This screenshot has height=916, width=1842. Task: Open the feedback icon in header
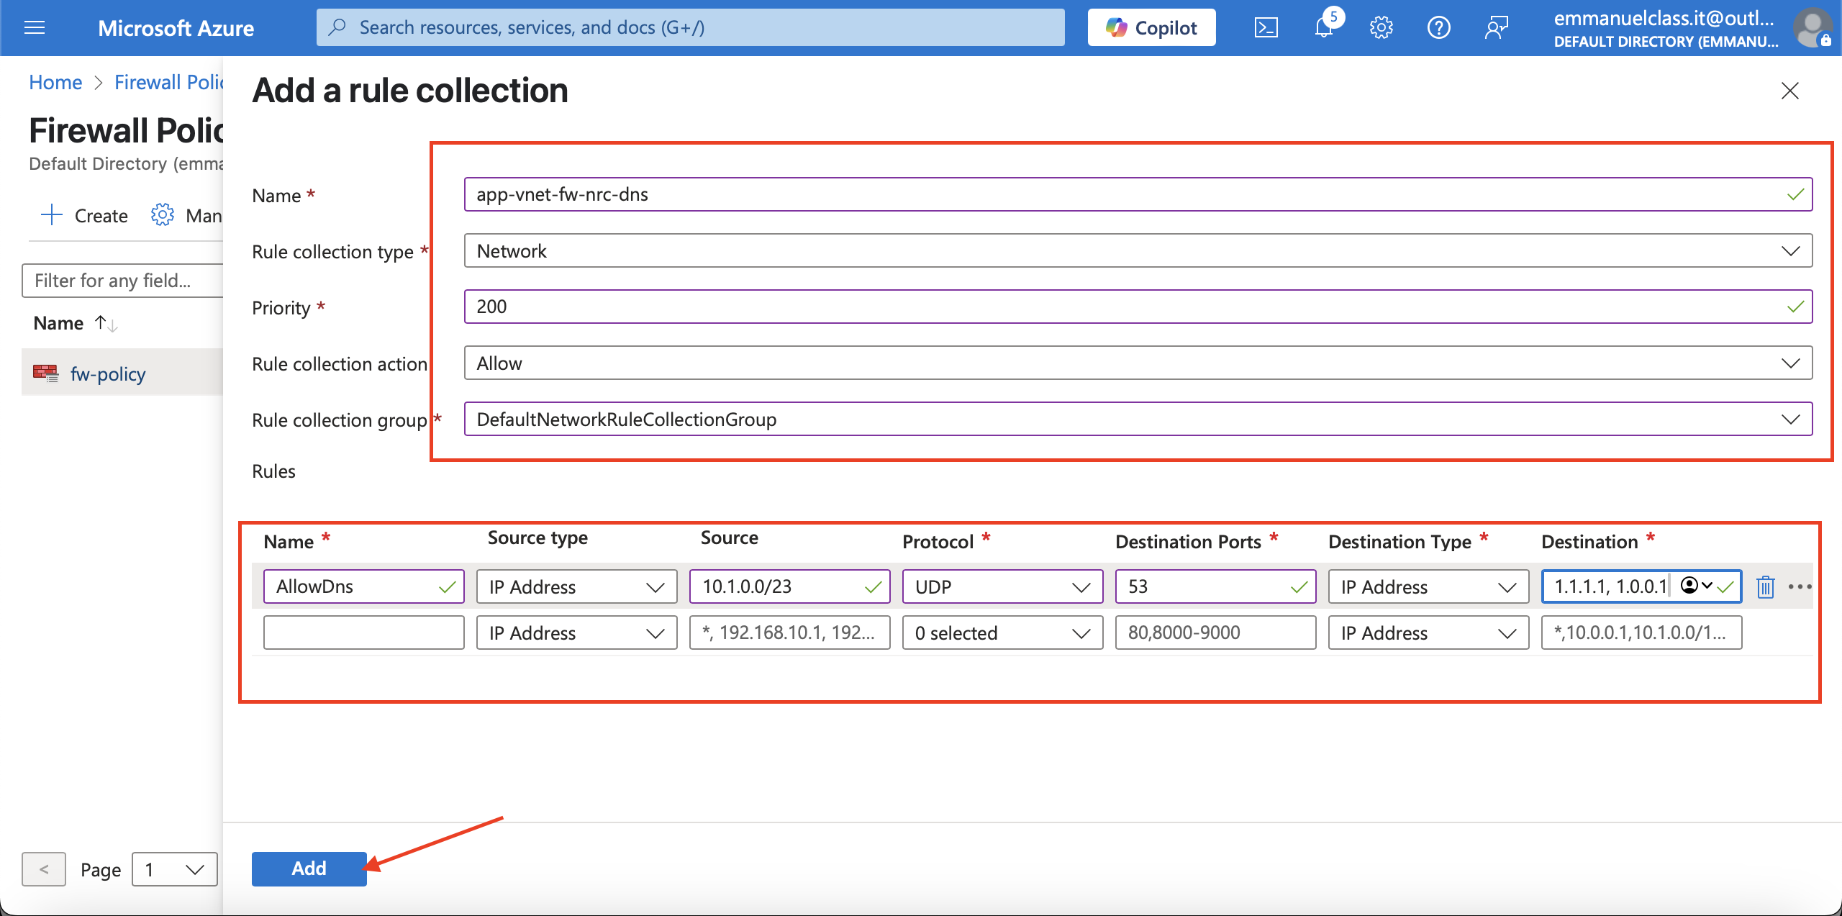click(1496, 27)
